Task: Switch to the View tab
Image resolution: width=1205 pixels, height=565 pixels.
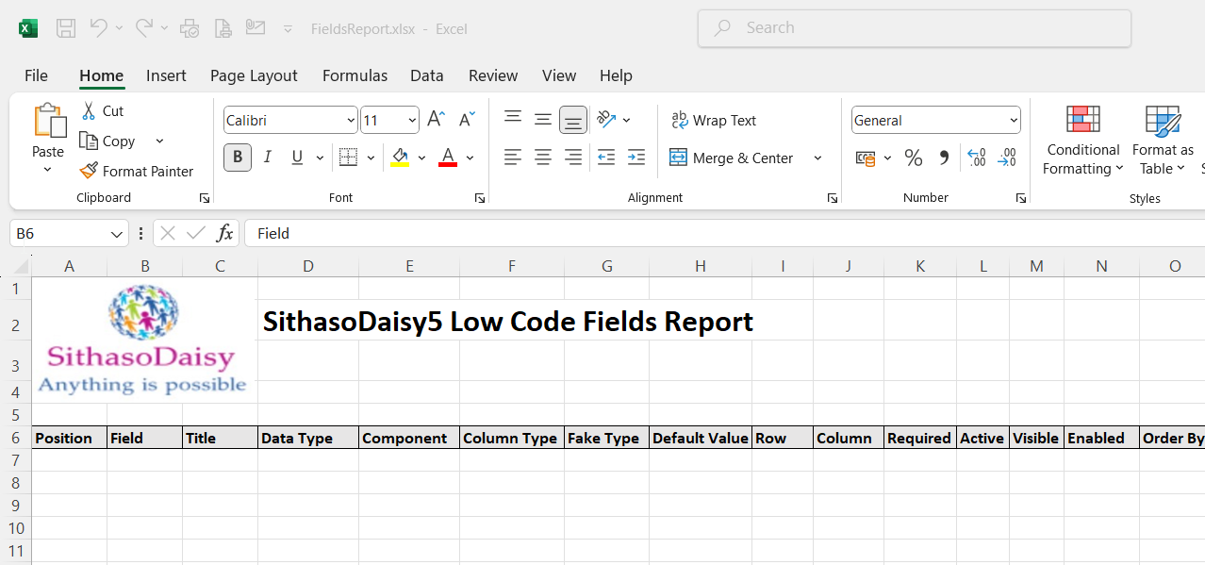Action: [x=559, y=75]
